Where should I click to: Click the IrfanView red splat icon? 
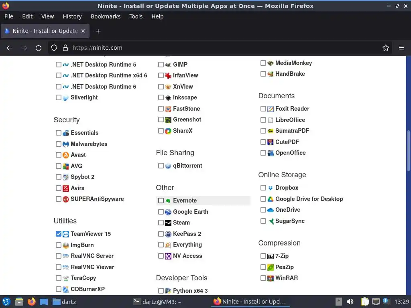(168, 76)
